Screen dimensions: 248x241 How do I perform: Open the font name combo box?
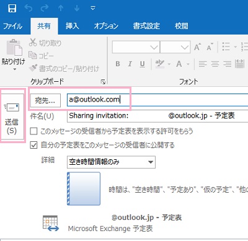tap(136, 47)
